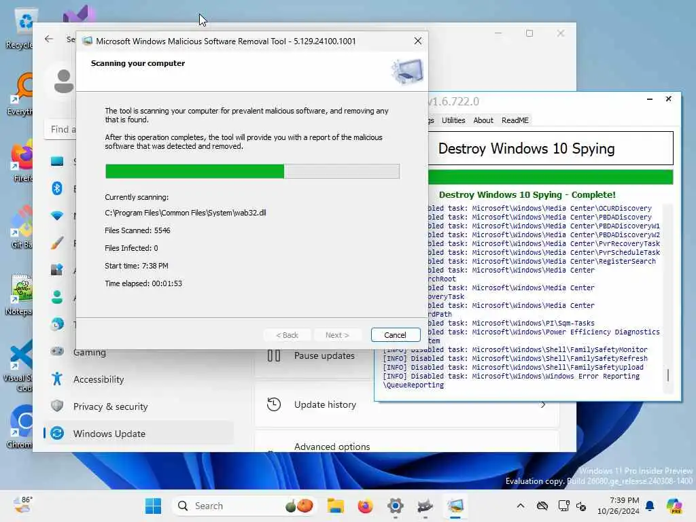Screen dimensions: 696x522
Task: Open Accessibility settings category
Action: click(x=99, y=379)
